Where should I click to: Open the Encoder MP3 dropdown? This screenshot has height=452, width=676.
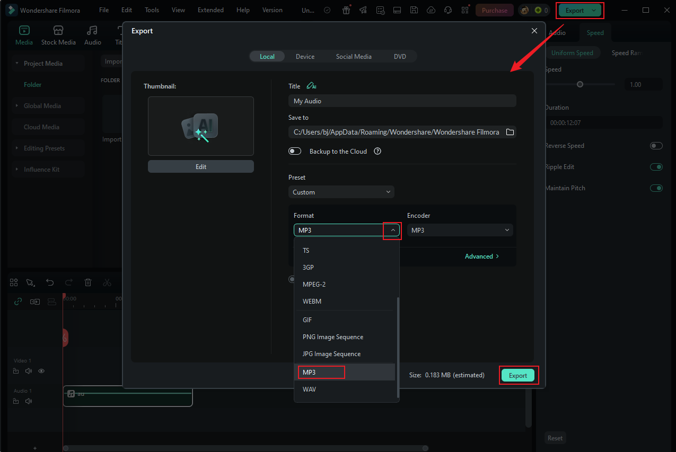pyautogui.click(x=460, y=230)
